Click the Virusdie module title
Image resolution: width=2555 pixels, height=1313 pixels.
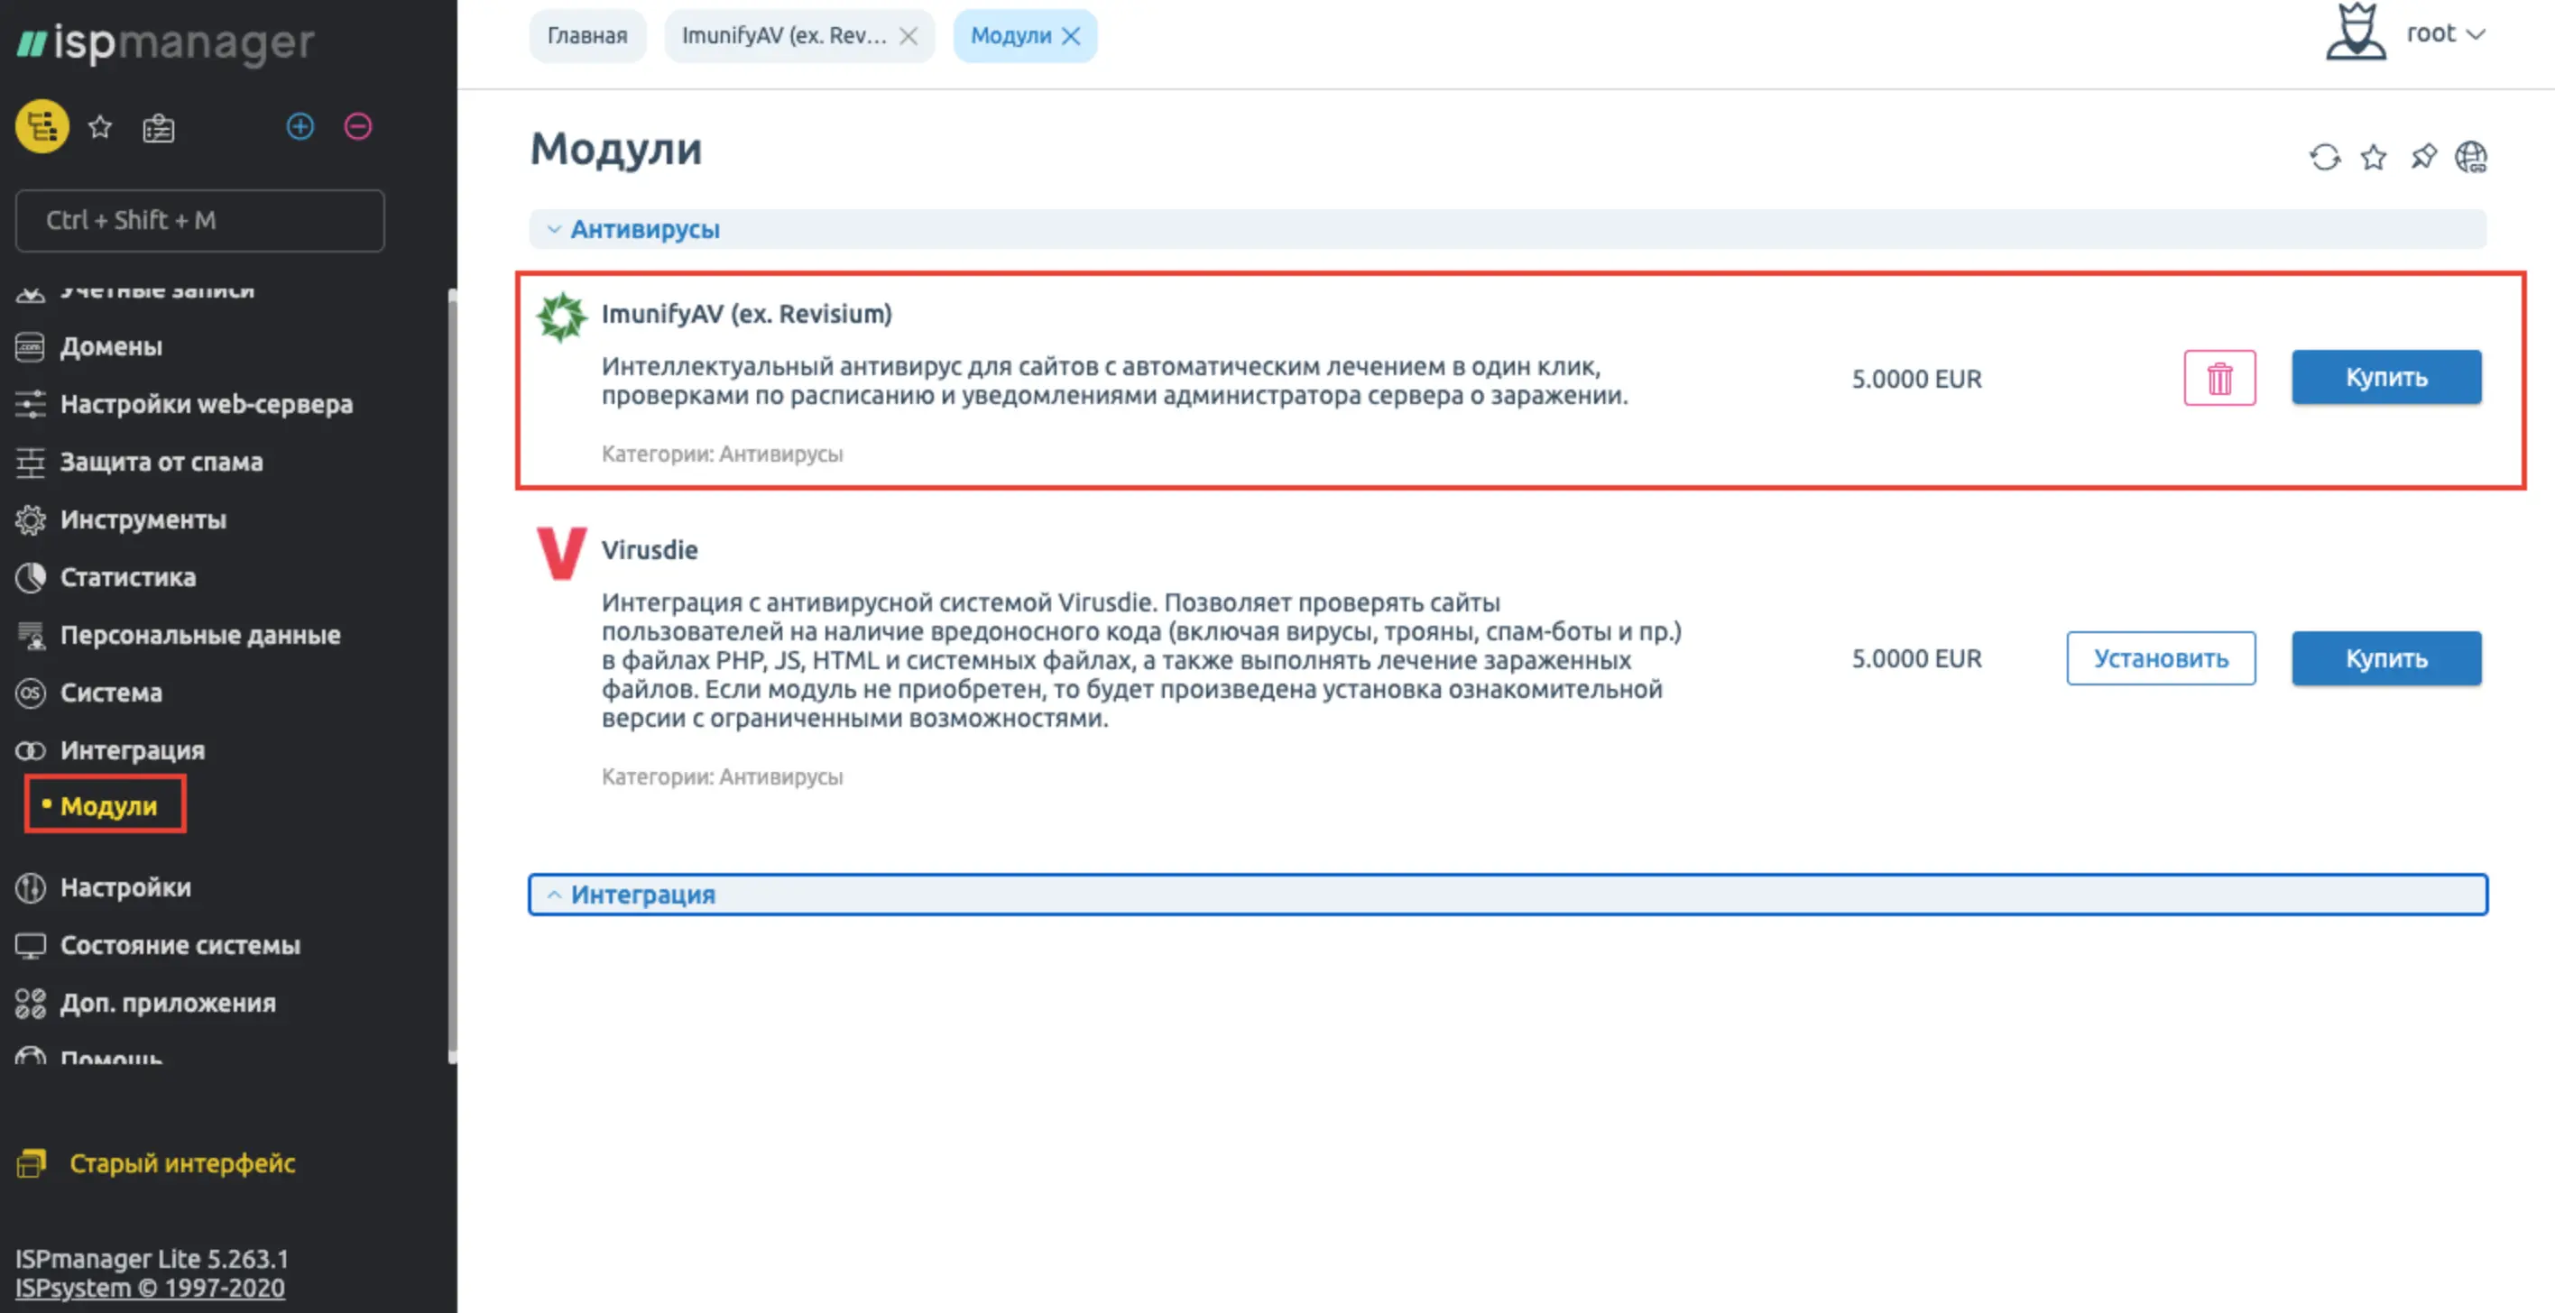click(650, 550)
